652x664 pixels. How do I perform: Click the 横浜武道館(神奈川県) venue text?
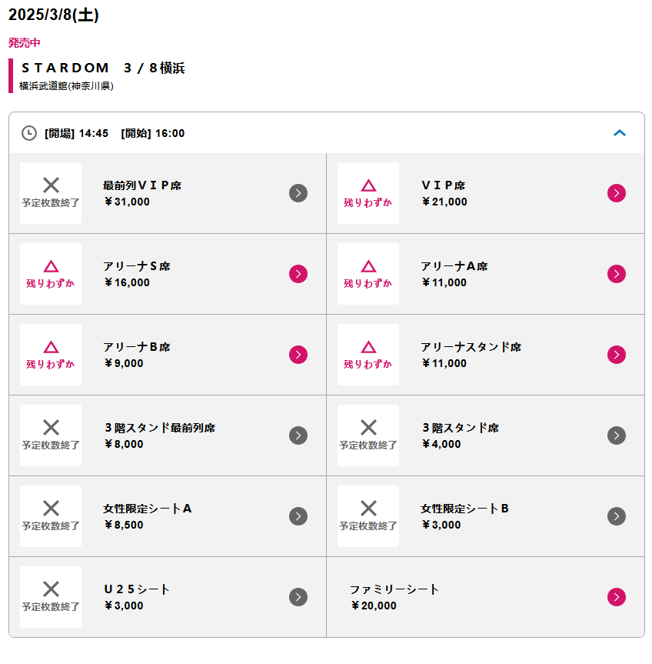tap(66, 86)
